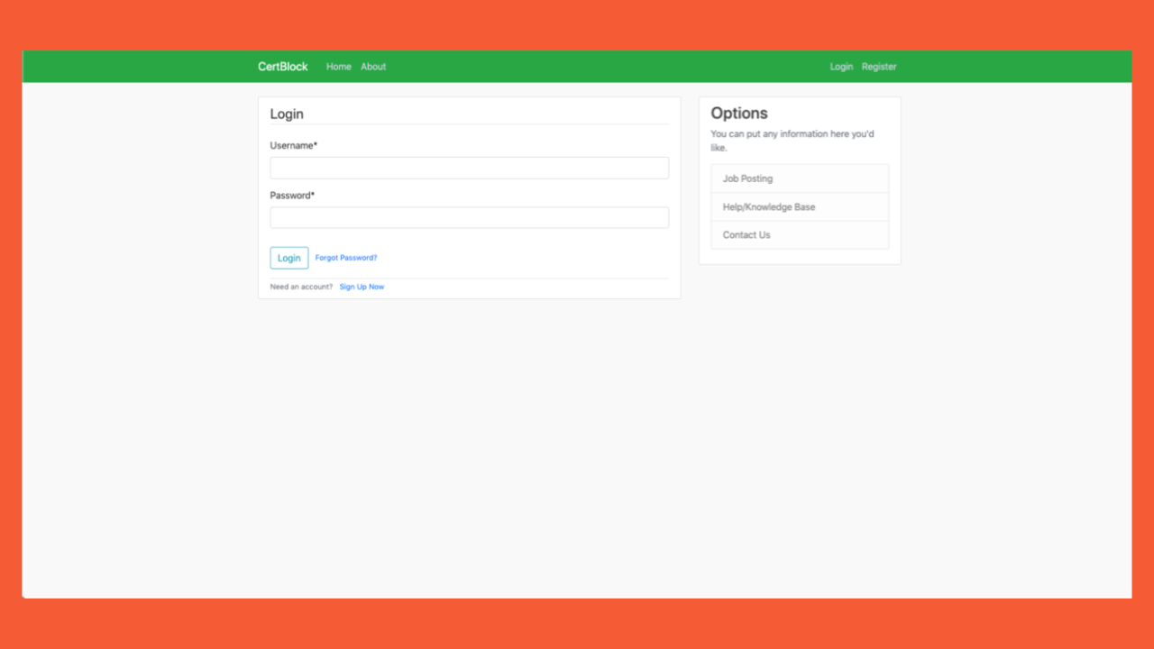Viewport: 1154px width, 649px height.
Task: Select Job Posting in Options list
Action: pos(800,178)
